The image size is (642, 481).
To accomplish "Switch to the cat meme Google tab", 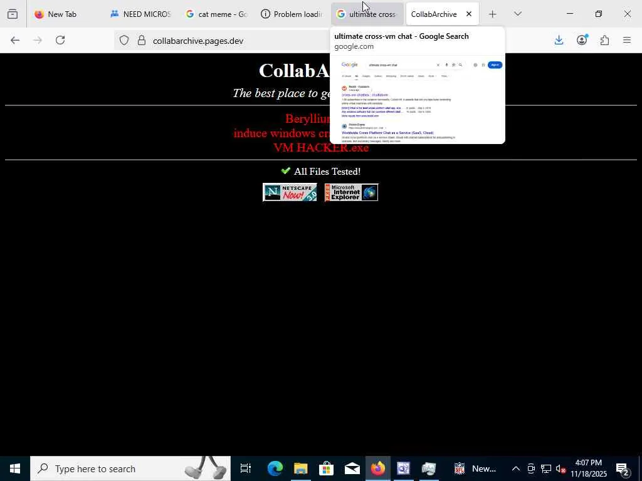I will 216,14.
